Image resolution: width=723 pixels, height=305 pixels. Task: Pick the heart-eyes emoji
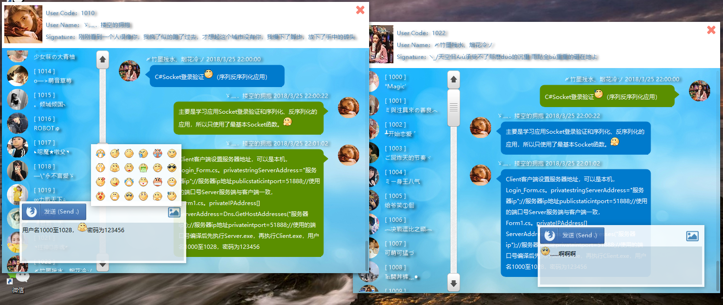tap(100, 196)
